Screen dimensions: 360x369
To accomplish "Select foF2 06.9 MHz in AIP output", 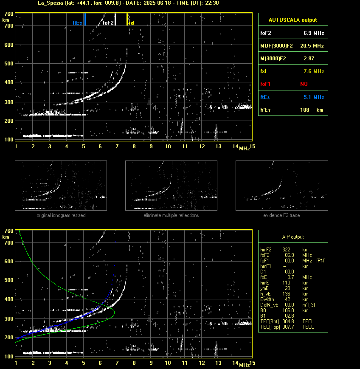I will 286,255.
